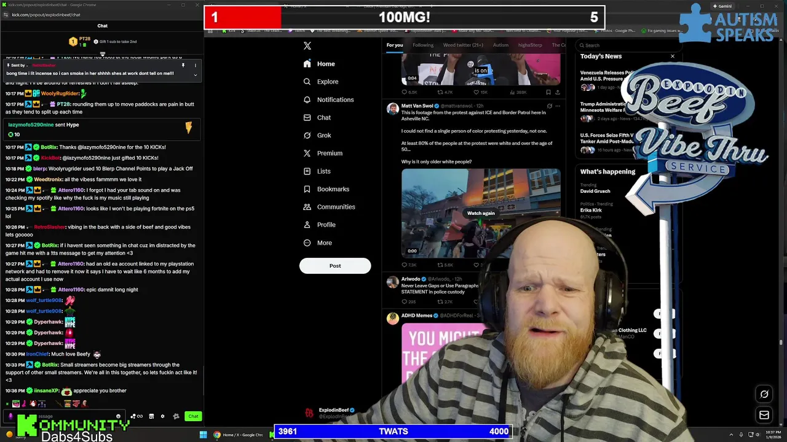Click the Grok floating icon at bottom right
Viewport: 787px width, 442px height.
764,394
